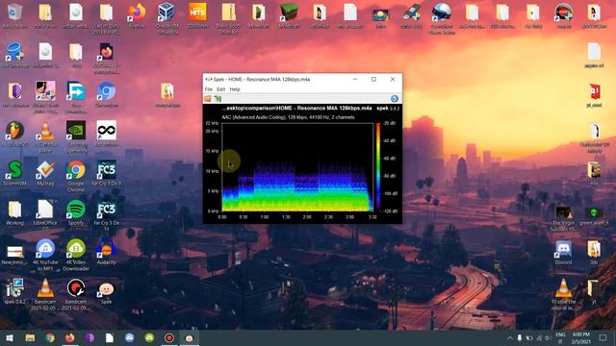Open the Oracle VM VirtualBox shortcut

coord(167,18)
